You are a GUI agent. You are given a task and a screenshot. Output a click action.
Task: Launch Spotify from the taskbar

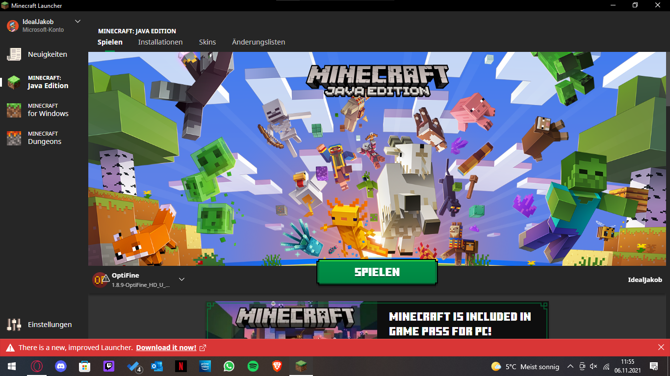coord(253,366)
